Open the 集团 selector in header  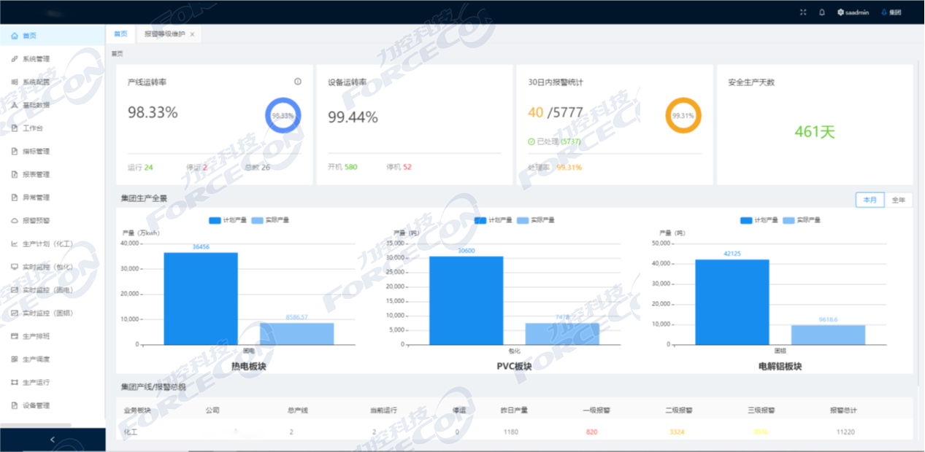click(891, 12)
